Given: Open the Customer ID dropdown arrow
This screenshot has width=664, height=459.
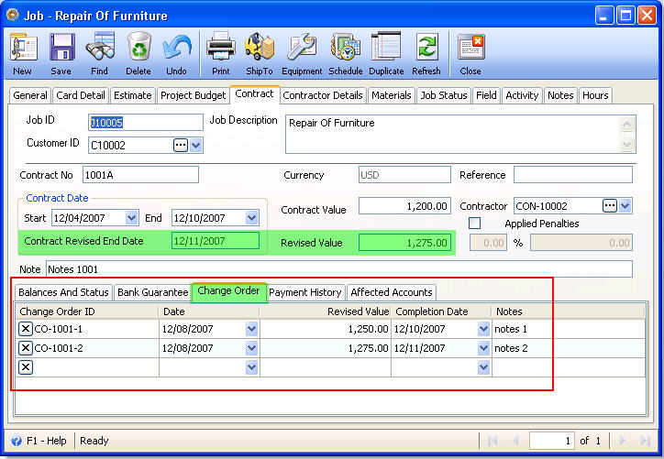Looking at the screenshot, I should click(x=195, y=145).
